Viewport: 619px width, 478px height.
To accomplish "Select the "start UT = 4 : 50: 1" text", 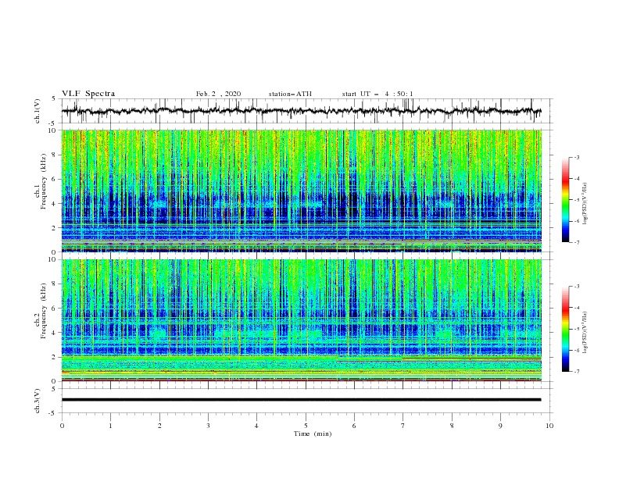I will pyautogui.click(x=377, y=94).
